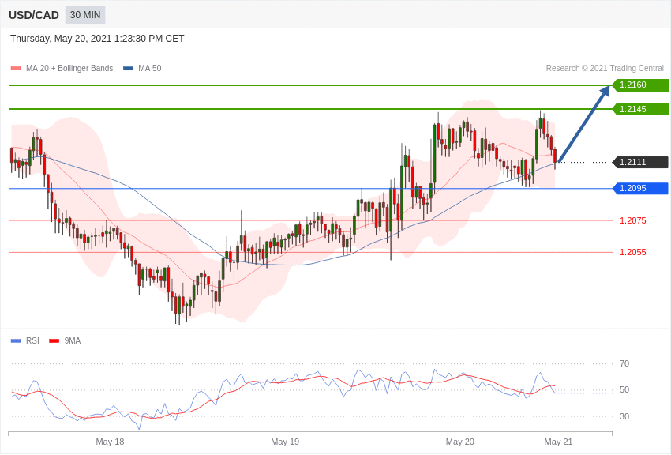The height and width of the screenshot is (455, 671).
Task: Click the May 18 date axis label
Action: click(110, 442)
